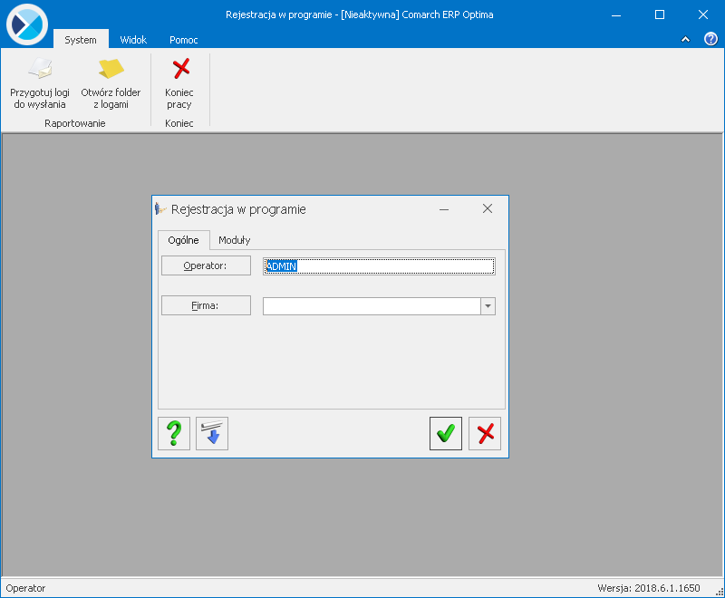Minimize the main Comarch ERP Optima window
This screenshot has width=725, height=598.
616,14
